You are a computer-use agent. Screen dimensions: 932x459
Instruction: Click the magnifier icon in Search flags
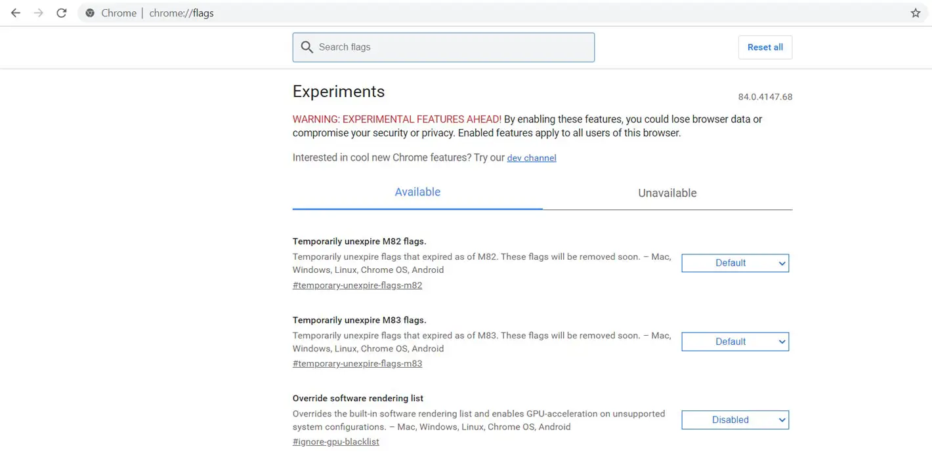pos(307,47)
